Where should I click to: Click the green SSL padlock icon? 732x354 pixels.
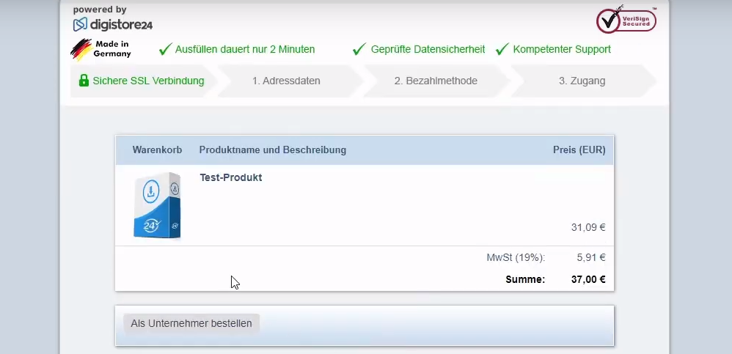pyautogui.click(x=84, y=81)
